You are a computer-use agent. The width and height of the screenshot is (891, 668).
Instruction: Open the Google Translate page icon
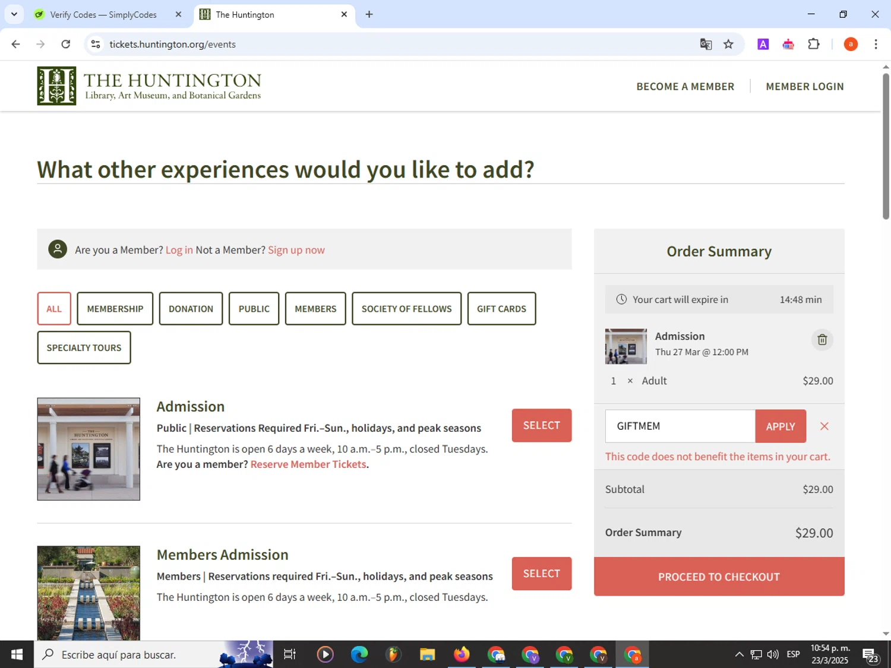coord(706,45)
